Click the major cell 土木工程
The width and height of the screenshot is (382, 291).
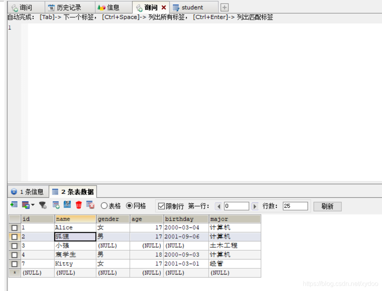point(235,246)
